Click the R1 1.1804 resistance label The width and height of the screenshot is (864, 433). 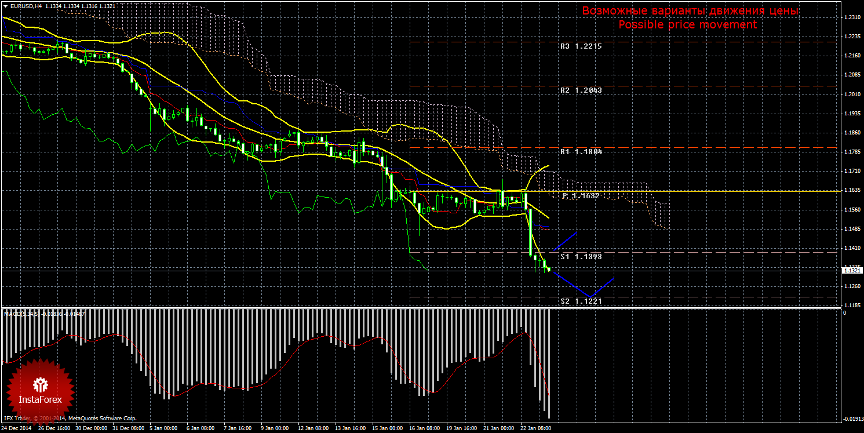[x=581, y=152]
